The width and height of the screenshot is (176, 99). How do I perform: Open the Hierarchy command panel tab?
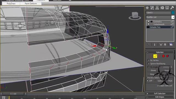tap(157, 8)
